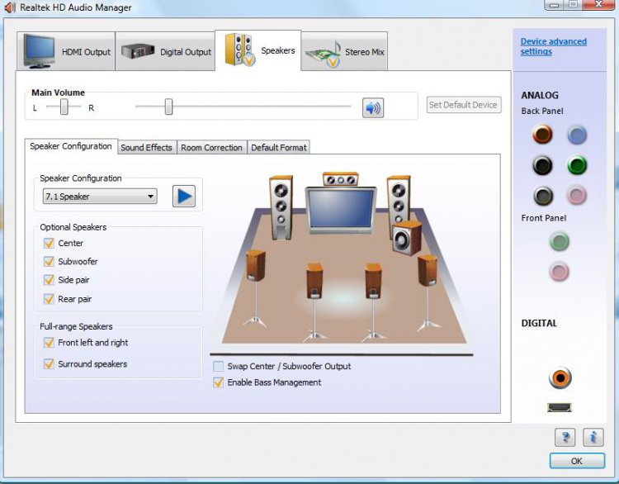
Task: Open the Room Correction tab
Action: pyautogui.click(x=211, y=147)
